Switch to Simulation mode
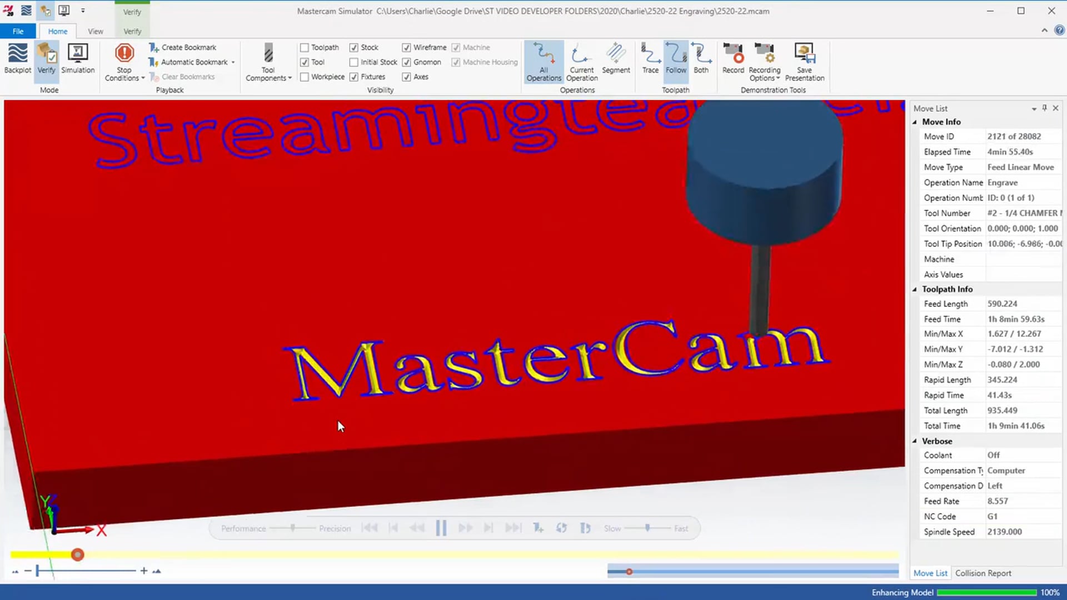 [78, 59]
